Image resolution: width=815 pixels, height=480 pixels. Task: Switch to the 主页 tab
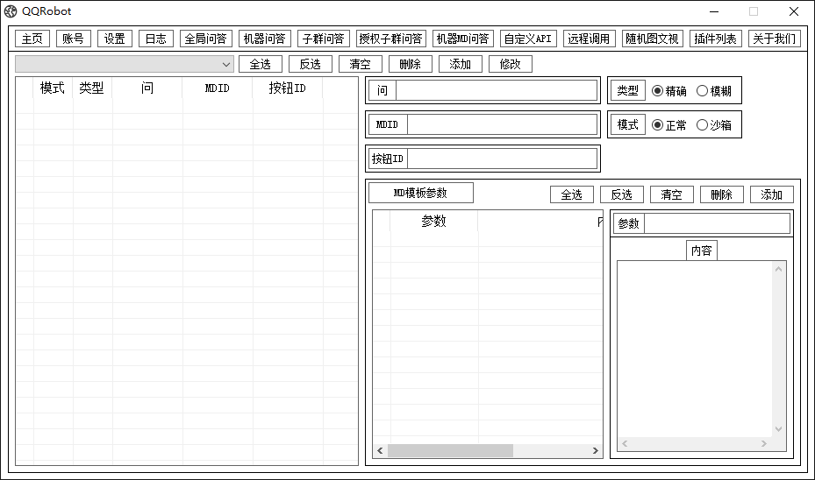32,39
